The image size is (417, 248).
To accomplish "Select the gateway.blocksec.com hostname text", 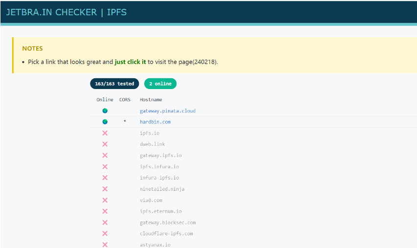I will tap(168, 223).
